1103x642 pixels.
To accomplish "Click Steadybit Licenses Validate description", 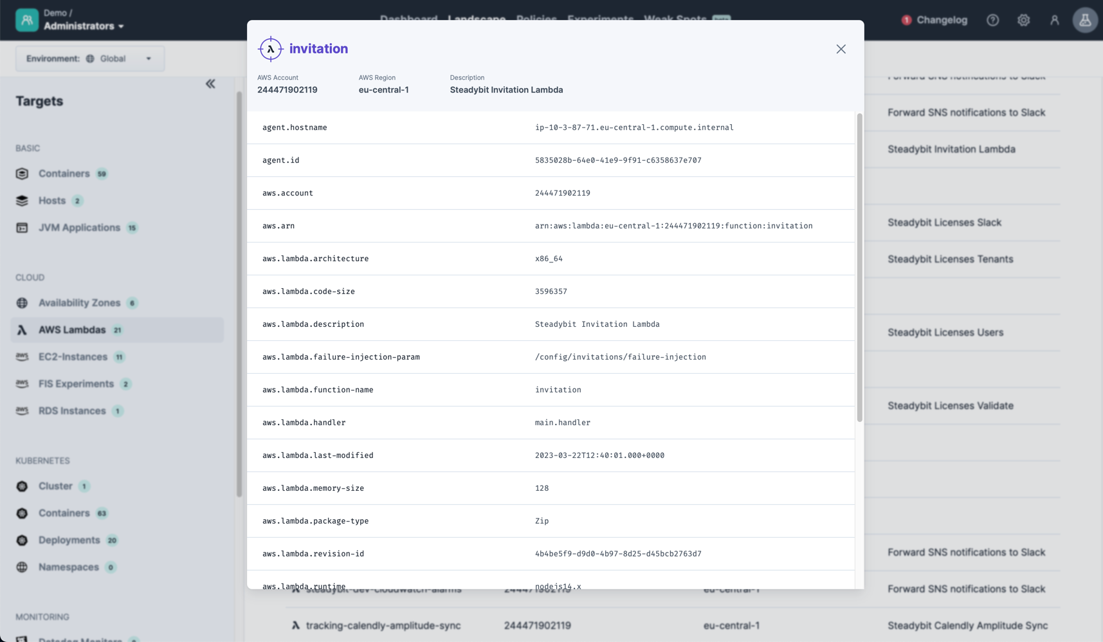I will pyautogui.click(x=951, y=406).
